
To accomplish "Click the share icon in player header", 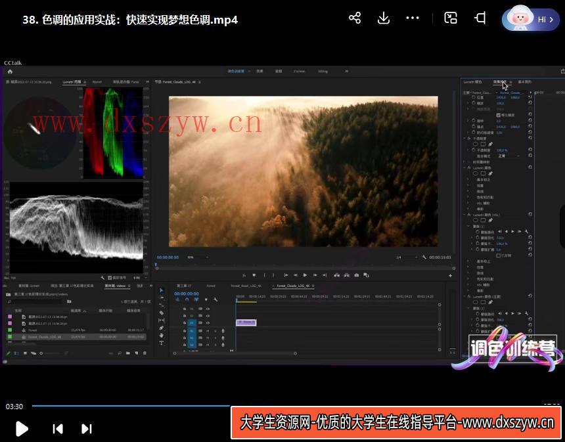I will tap(355, 18).
